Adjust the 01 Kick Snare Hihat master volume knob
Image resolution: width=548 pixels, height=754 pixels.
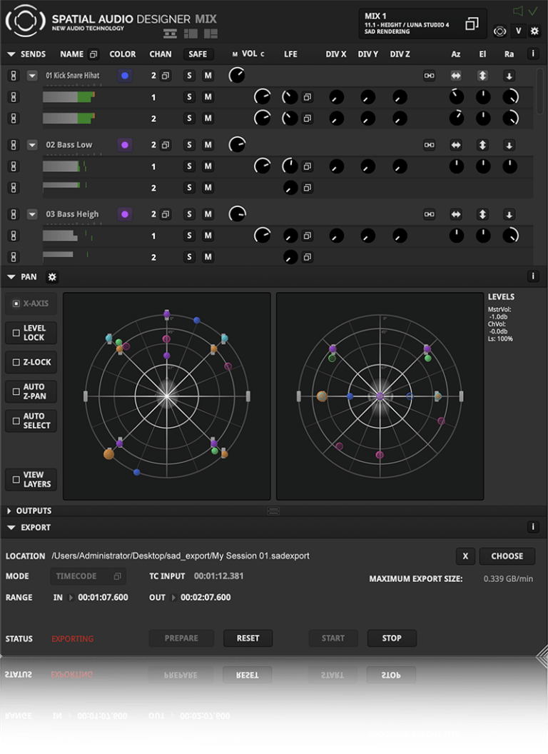237,75
